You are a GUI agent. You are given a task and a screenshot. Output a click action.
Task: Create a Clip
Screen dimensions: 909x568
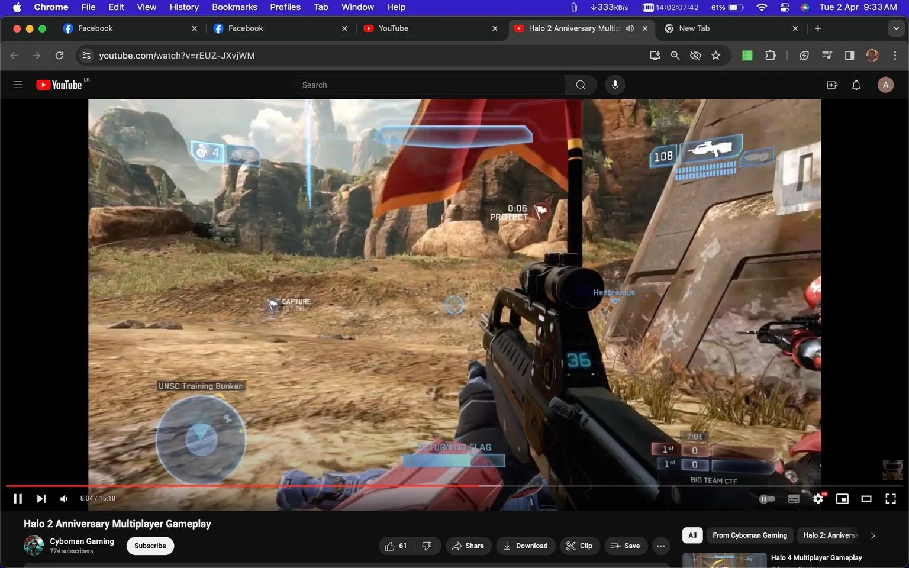coord(579,546)
